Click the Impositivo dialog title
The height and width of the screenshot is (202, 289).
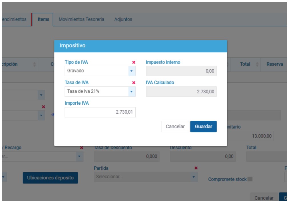click(x=73, y=45)
